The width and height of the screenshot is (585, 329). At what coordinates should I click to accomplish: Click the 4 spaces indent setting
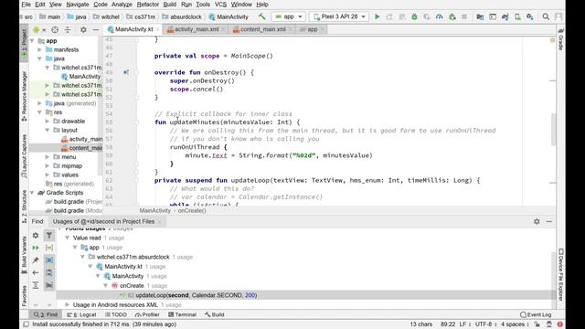[x=515, y=324]
